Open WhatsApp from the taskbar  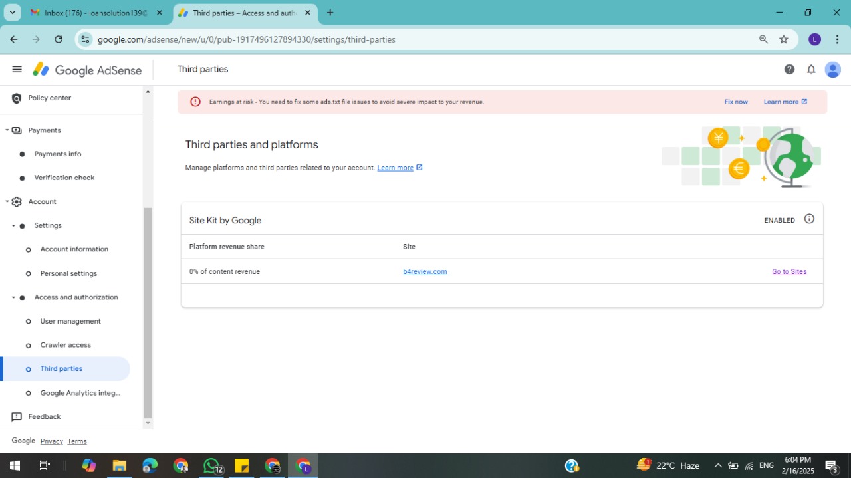211,465
